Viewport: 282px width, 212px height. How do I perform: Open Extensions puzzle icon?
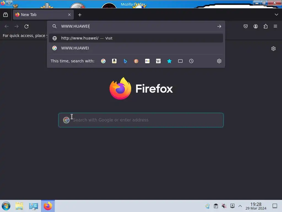(x=265, y=26)
